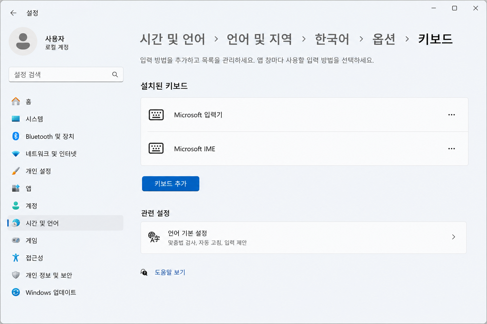Go to 시간 및 언어 breadcrumb
This screenshot has height=324, width=487.
[x=173, y=39]
